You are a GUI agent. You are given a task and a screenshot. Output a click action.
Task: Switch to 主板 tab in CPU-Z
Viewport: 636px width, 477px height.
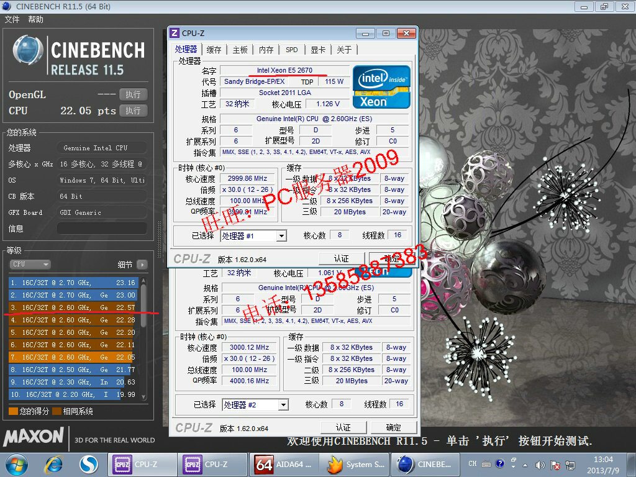240,50
